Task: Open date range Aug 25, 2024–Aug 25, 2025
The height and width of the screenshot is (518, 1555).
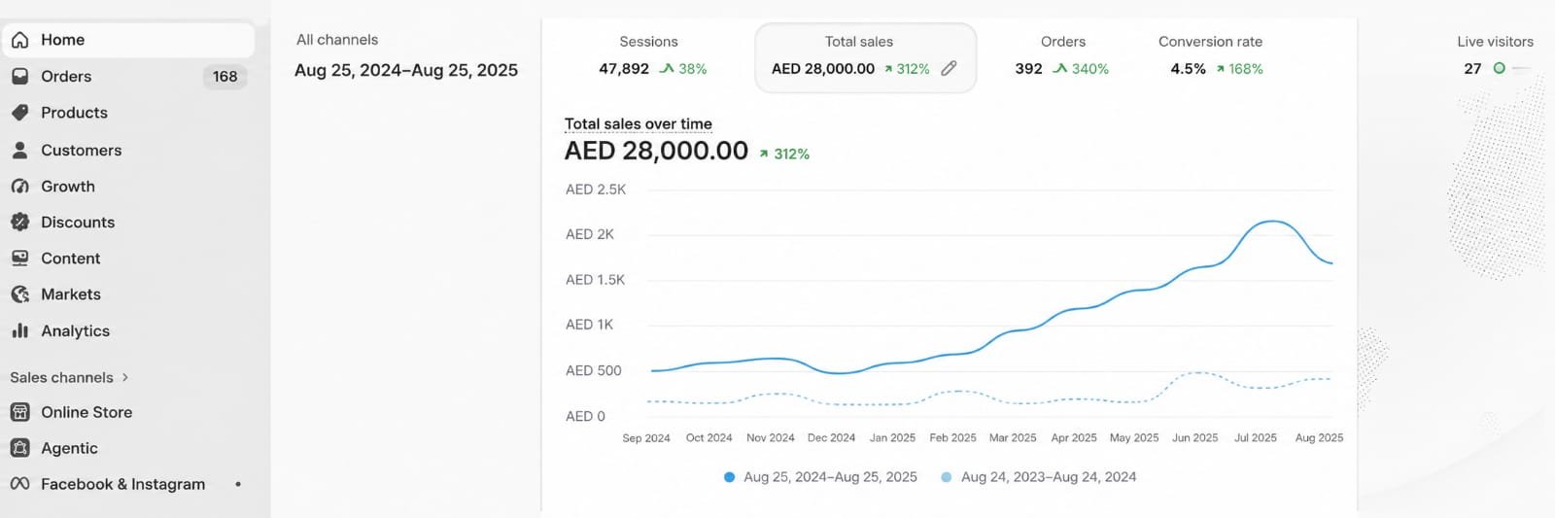Action: click(406, 70)
